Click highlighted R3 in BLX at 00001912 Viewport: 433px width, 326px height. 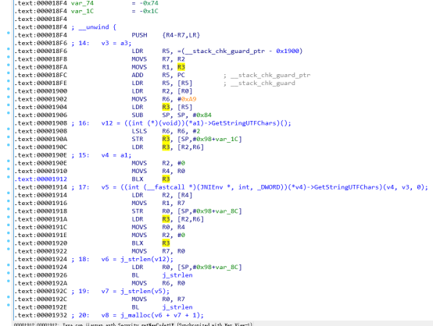tap(166, 179)
